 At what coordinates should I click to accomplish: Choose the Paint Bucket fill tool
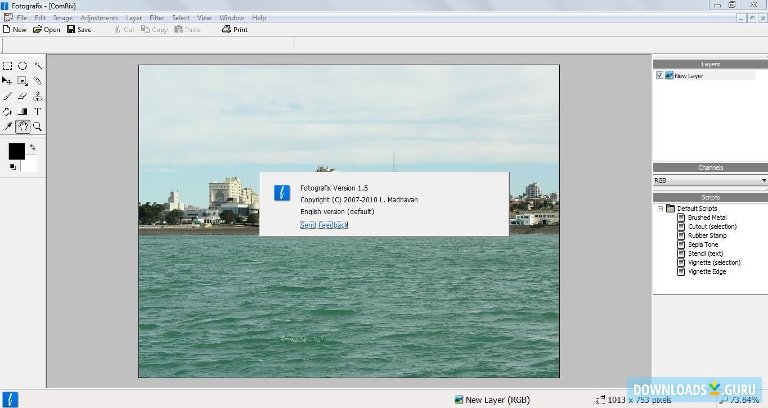[7, 111]
